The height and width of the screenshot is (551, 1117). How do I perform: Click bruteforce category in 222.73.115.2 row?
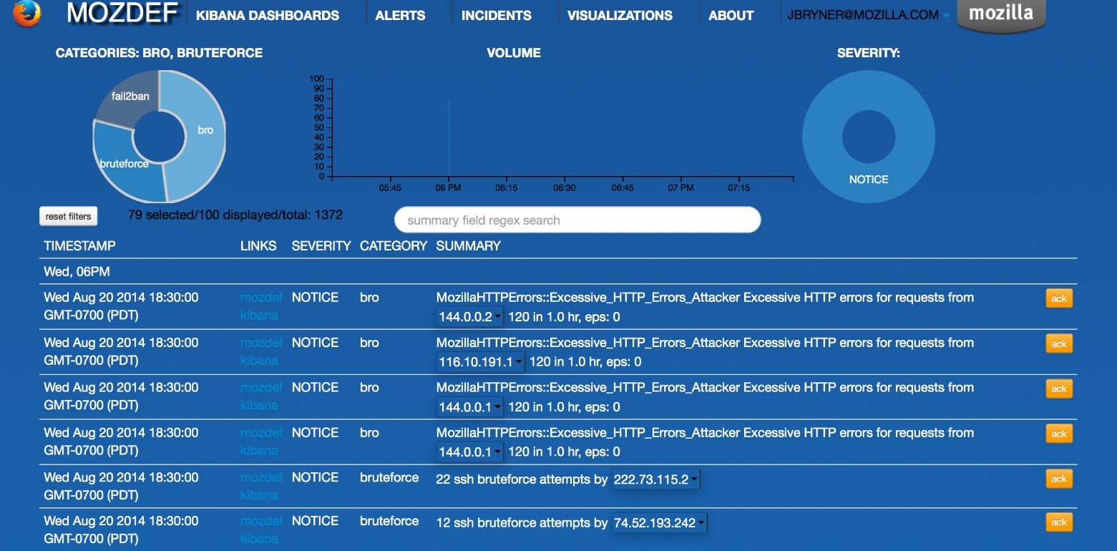(389, 477)
